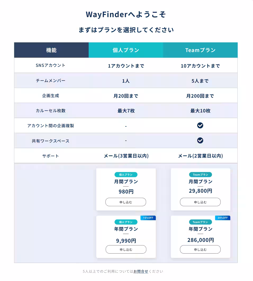Click 申し込む for the 29,800円 Team monthly plan
This screenshot has height=281, width=253.
point(200,202)
